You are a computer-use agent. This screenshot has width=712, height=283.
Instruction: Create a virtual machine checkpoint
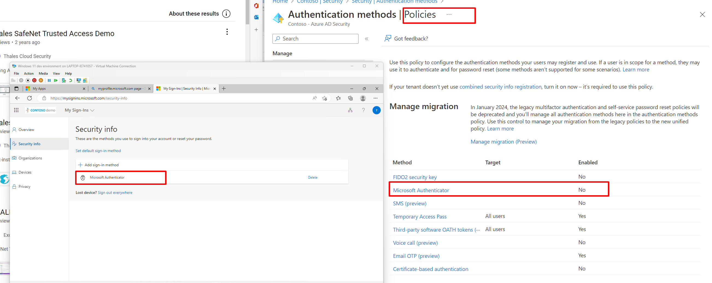coord(64,80)
